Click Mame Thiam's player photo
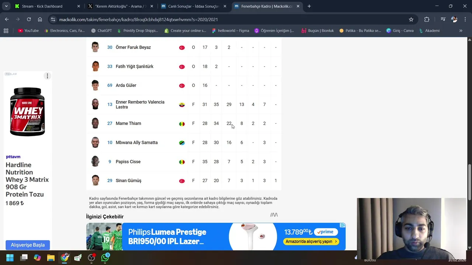 pos(95,123)
